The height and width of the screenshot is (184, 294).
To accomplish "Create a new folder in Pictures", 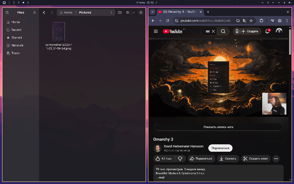I will [120, 13].
